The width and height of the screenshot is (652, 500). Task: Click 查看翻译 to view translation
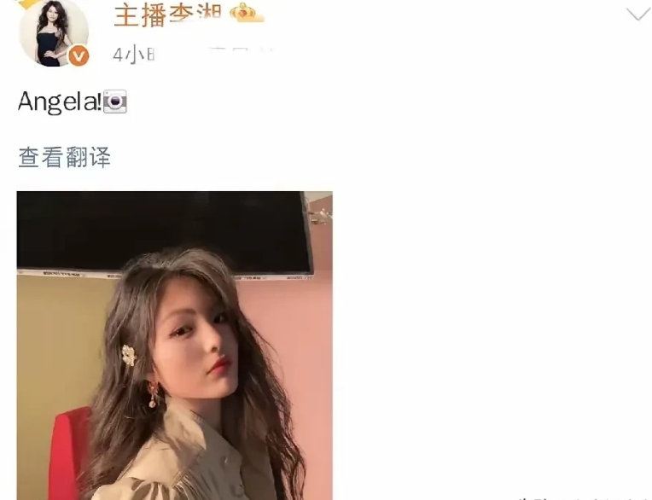(x=65, y=157)
